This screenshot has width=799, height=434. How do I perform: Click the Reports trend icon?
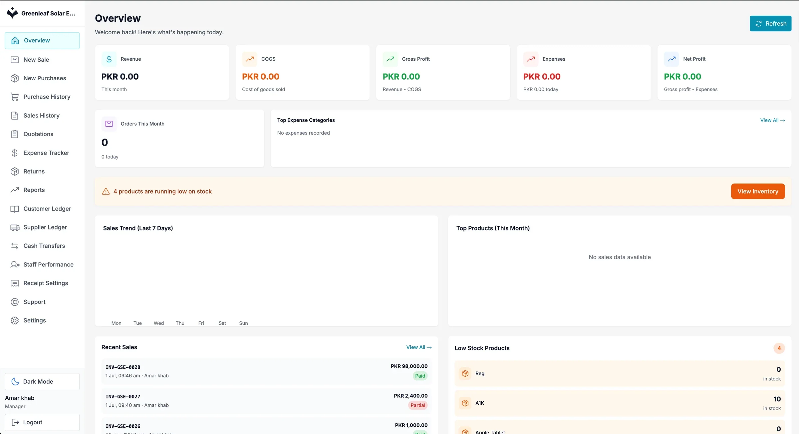tap(15, 190)
